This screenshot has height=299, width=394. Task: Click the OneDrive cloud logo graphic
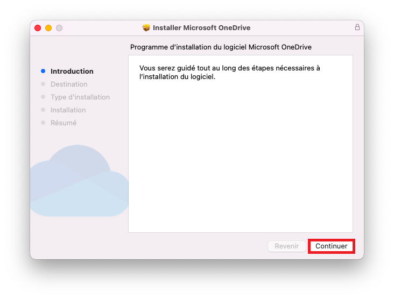point(79,181)
